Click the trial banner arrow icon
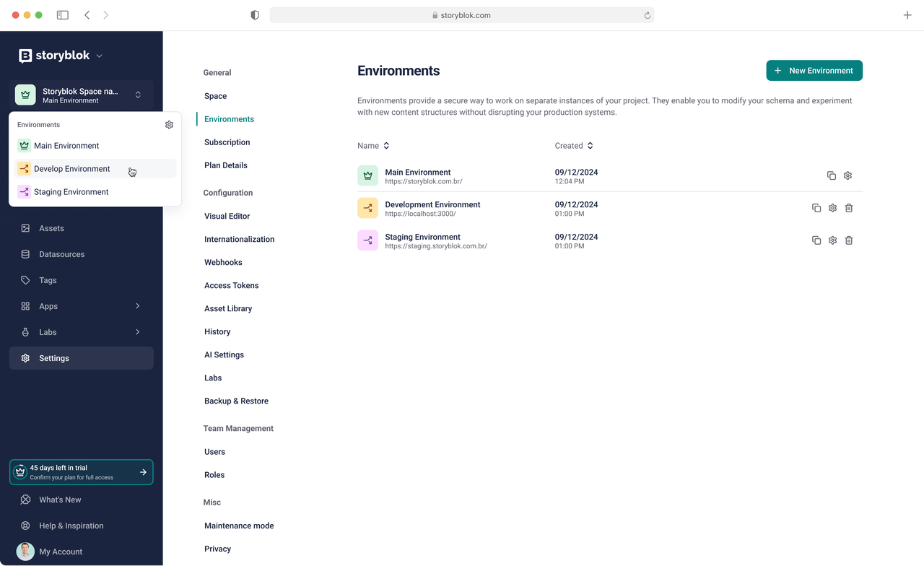Image resolution: width=924 pixels, height=566 pixels. tap(143, 472)
